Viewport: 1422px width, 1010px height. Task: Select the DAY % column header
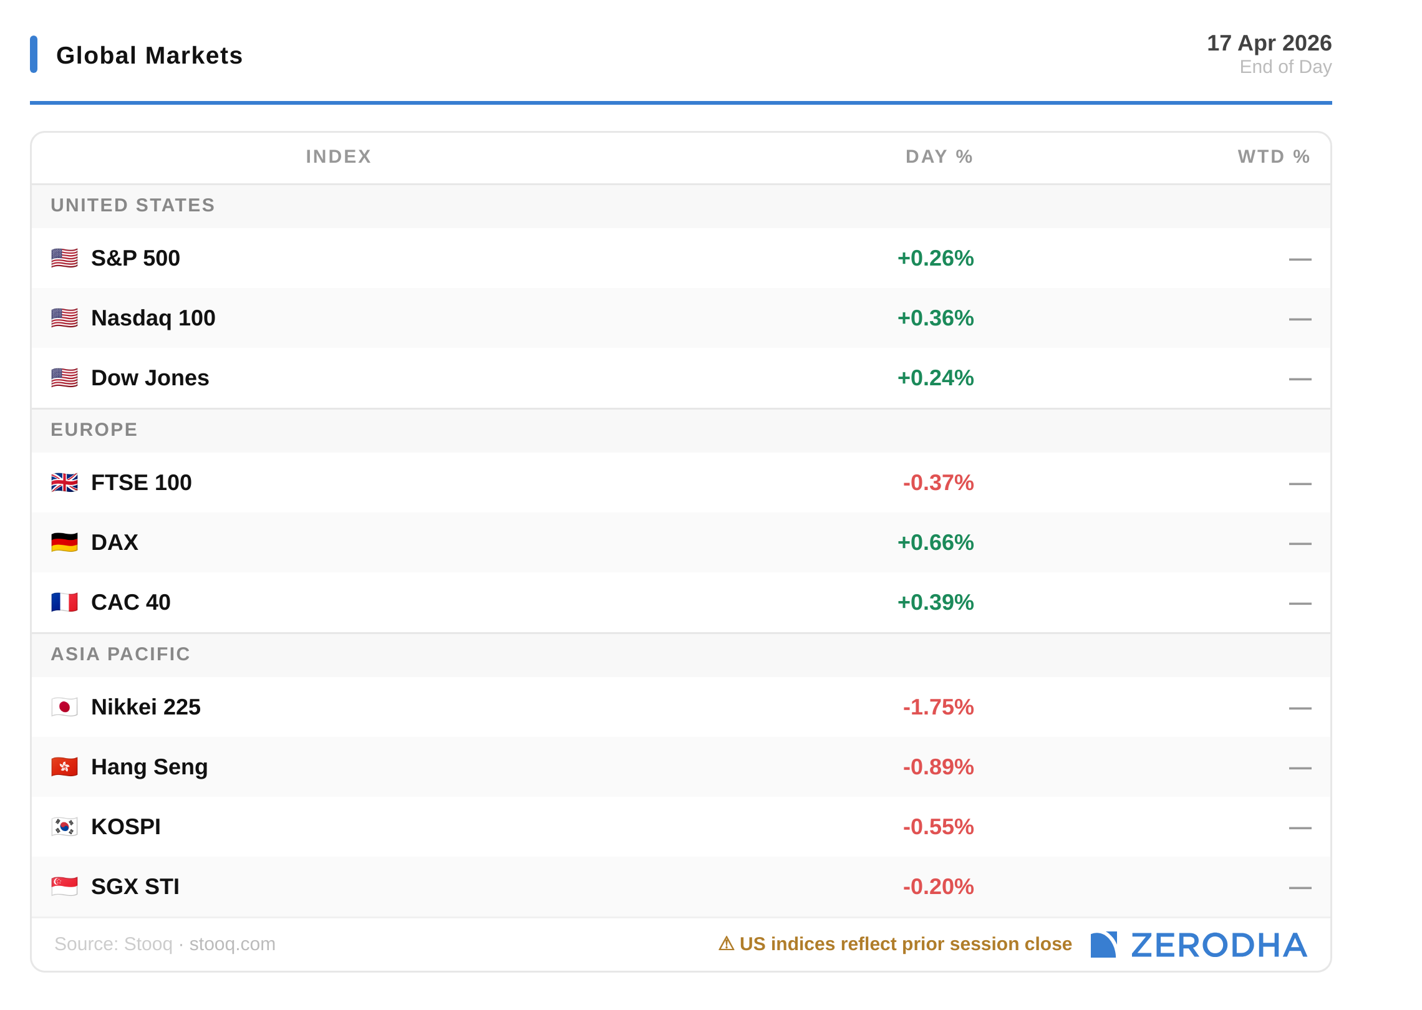click(939, 156)
